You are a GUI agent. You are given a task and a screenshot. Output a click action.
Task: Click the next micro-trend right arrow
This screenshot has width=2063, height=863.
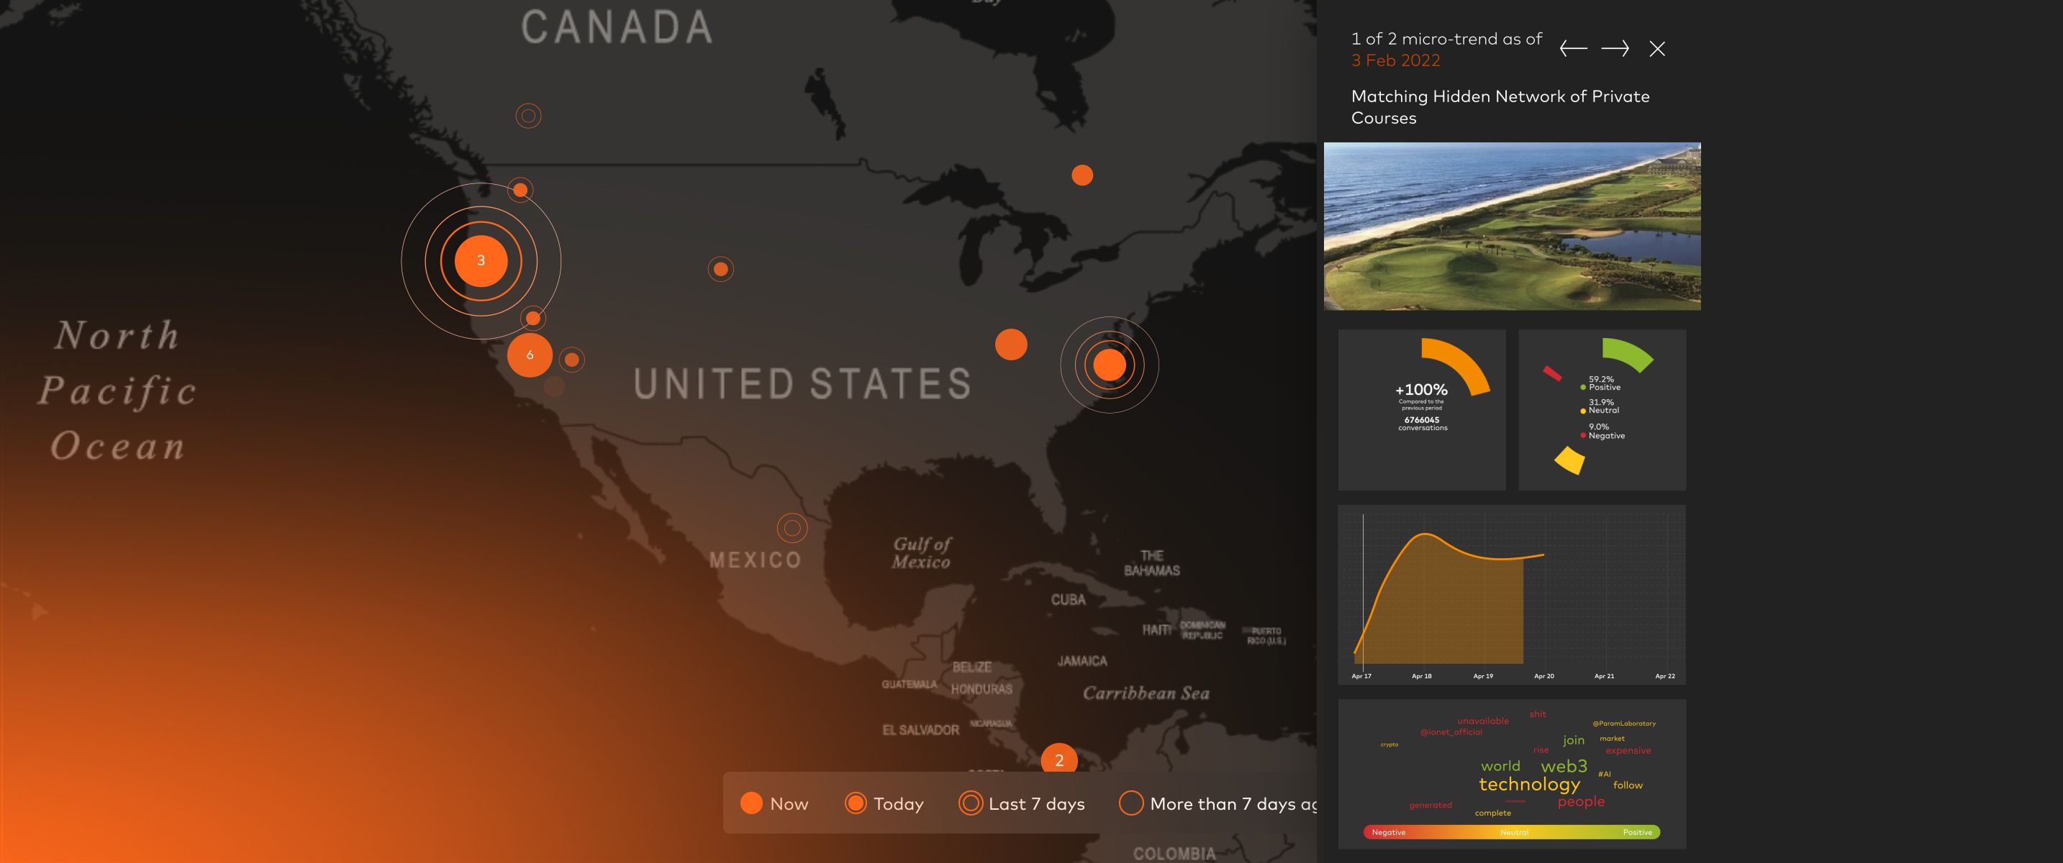coord(1615,49)
